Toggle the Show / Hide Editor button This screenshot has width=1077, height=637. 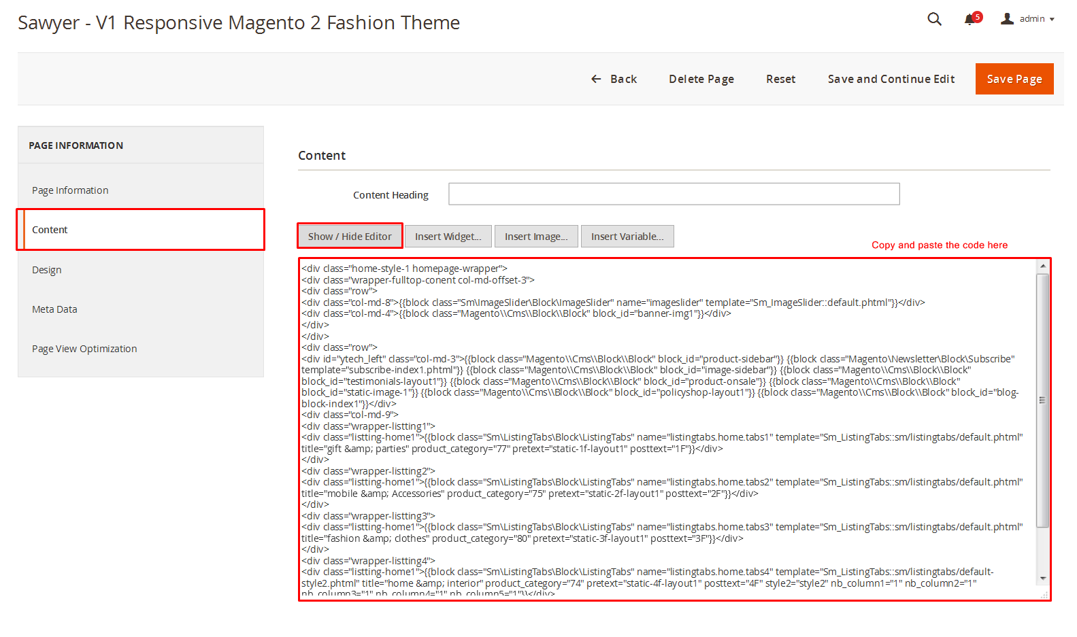tap(350, 237)
